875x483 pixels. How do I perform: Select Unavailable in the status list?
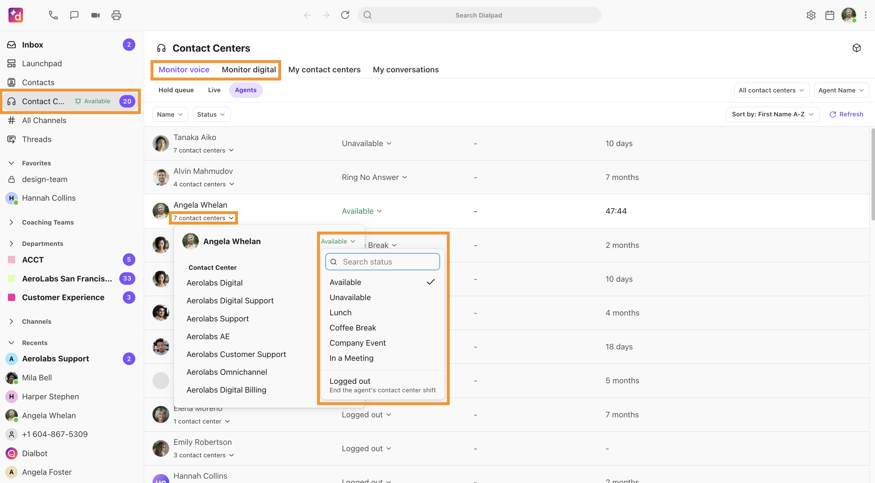[382, 297]
